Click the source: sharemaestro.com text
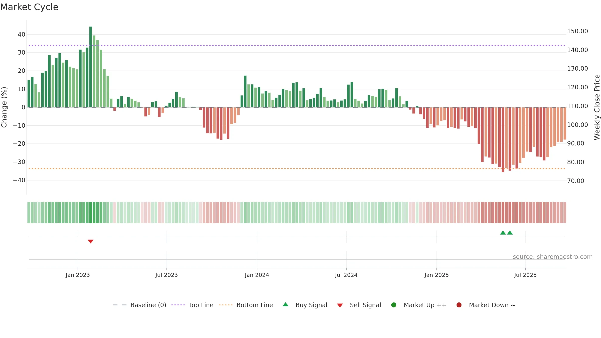The width and height of the screenshot is (601, 338). click(x=553, y=257)
